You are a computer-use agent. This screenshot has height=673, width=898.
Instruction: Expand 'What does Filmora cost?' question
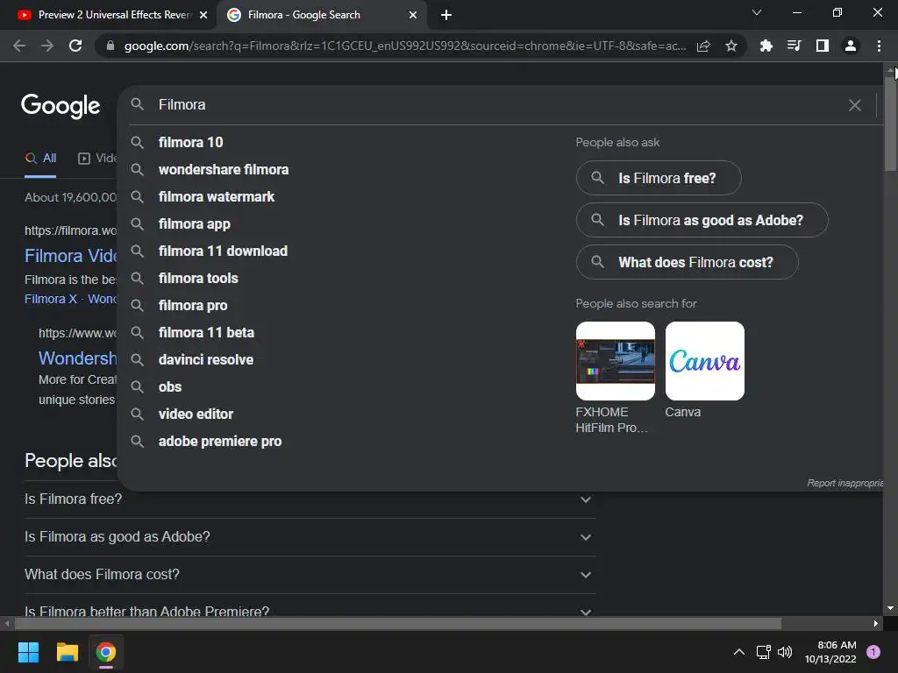point(310,575)
